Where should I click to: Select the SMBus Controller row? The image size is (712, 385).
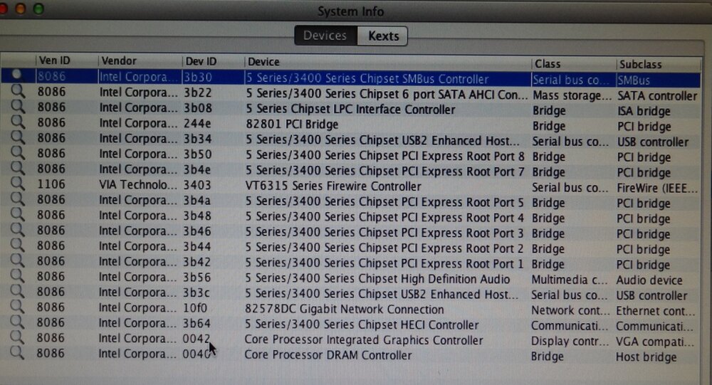pos(367,79)
